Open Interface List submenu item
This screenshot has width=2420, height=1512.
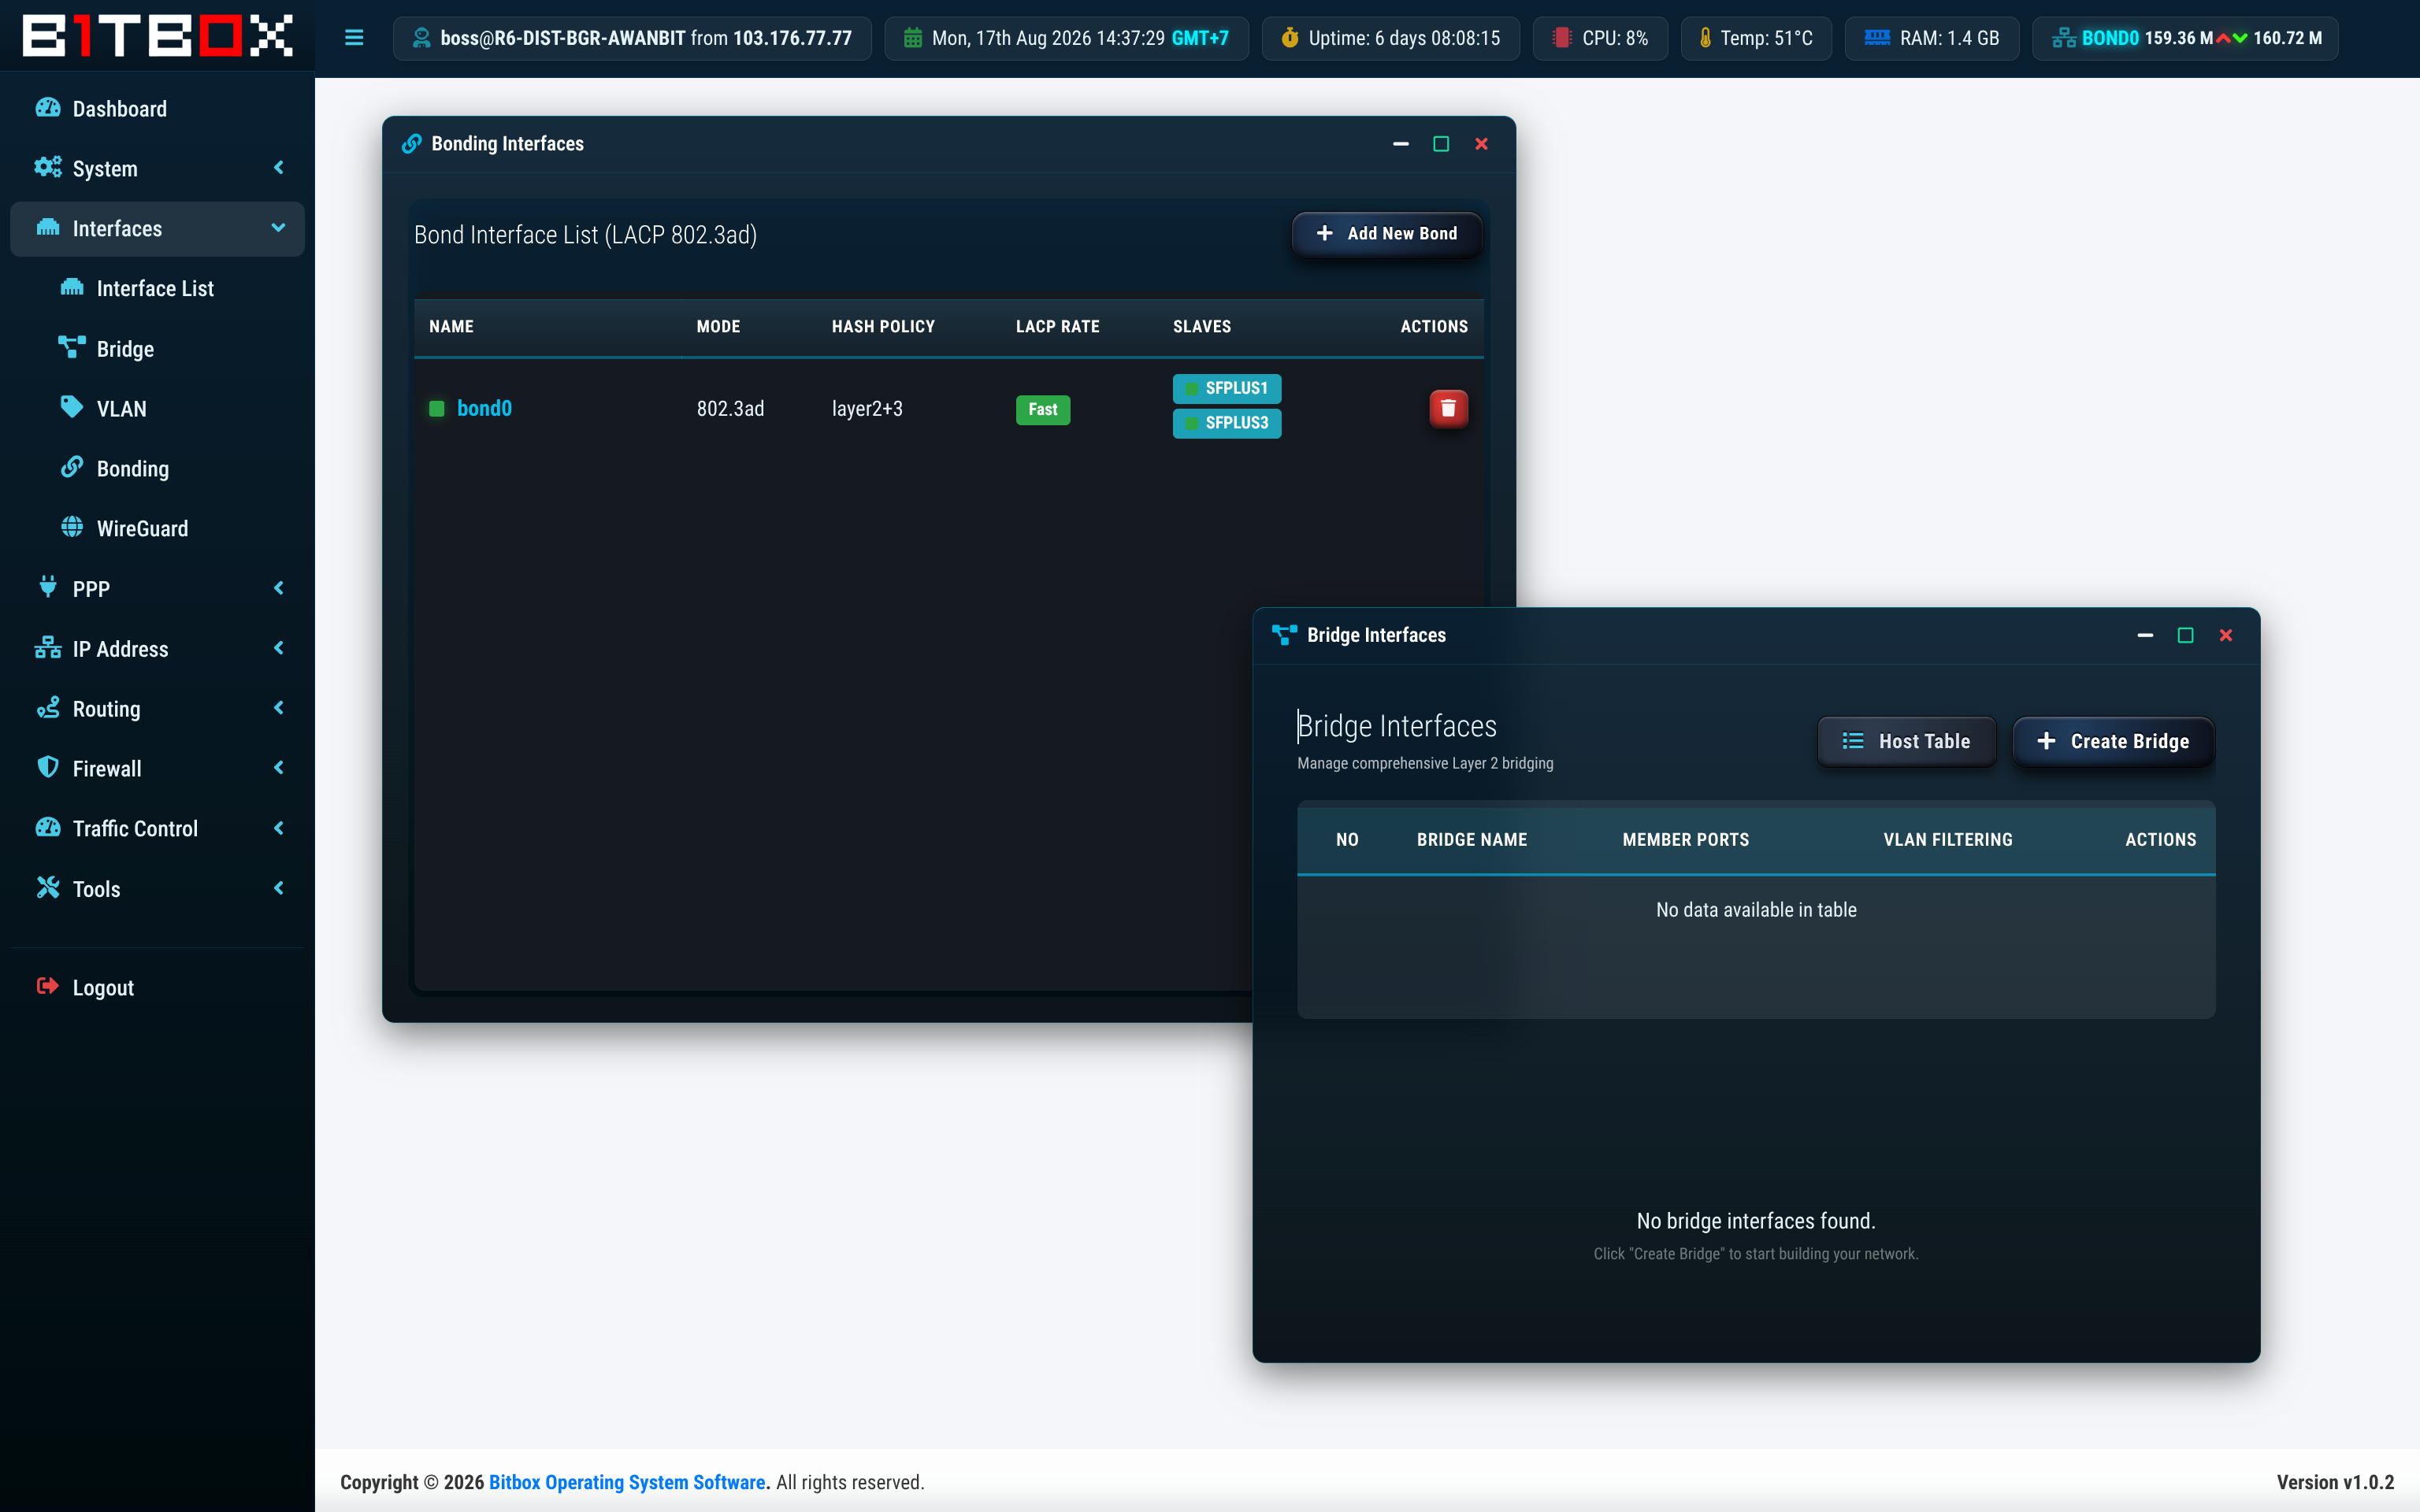tap(157, 288)
